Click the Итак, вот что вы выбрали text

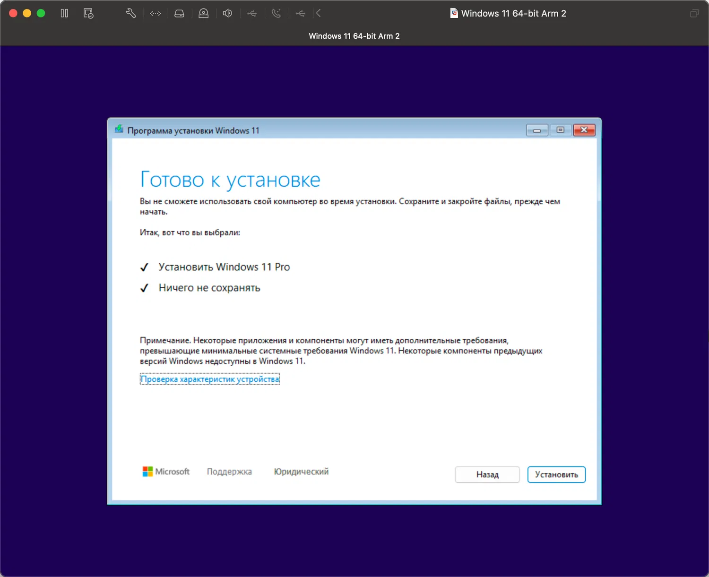190,233
